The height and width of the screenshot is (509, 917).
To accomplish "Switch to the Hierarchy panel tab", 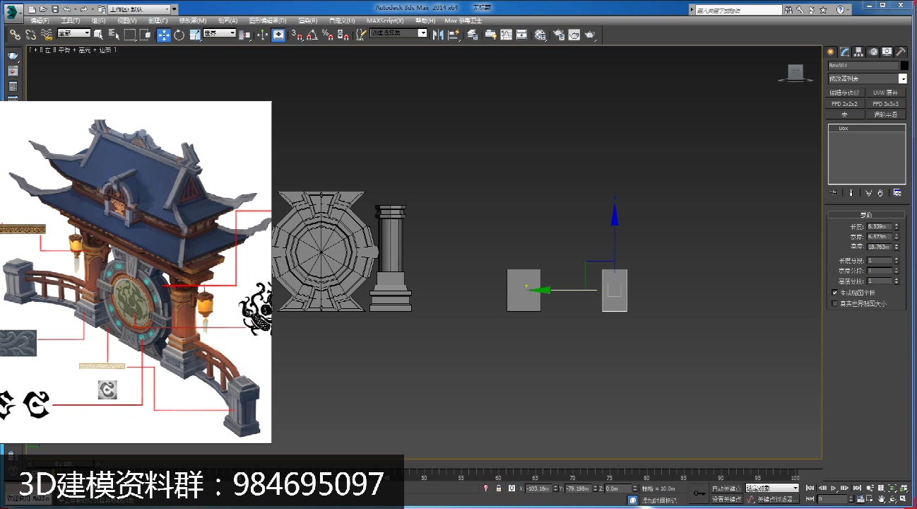I will point(858,52).
